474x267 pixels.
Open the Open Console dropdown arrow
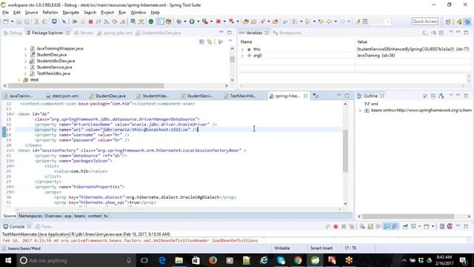[433, 226]
